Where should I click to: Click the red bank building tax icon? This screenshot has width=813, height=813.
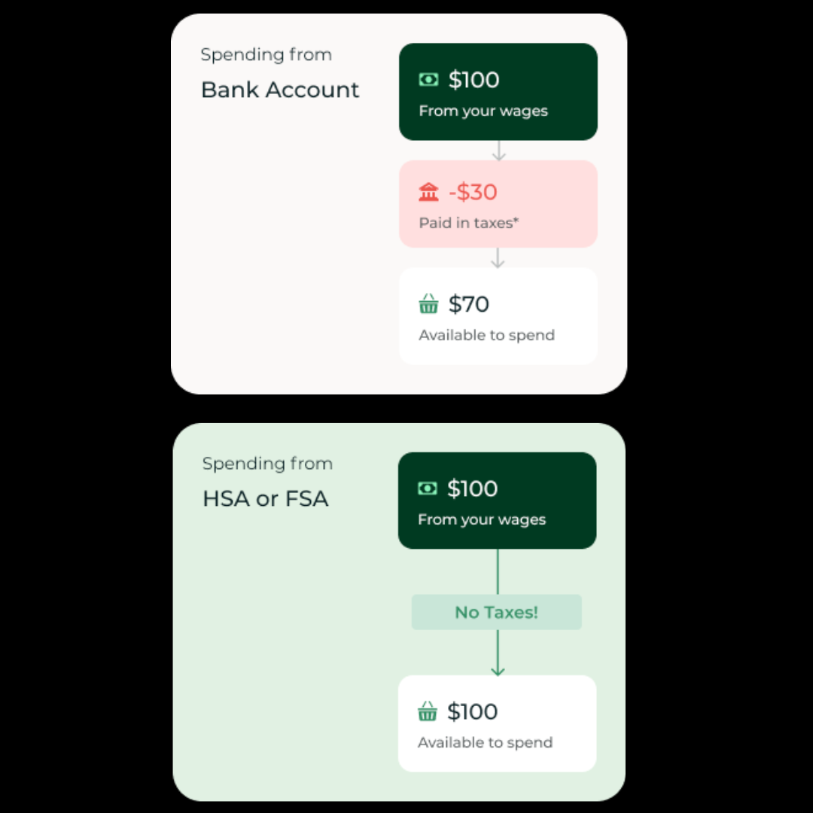(428, 193)
